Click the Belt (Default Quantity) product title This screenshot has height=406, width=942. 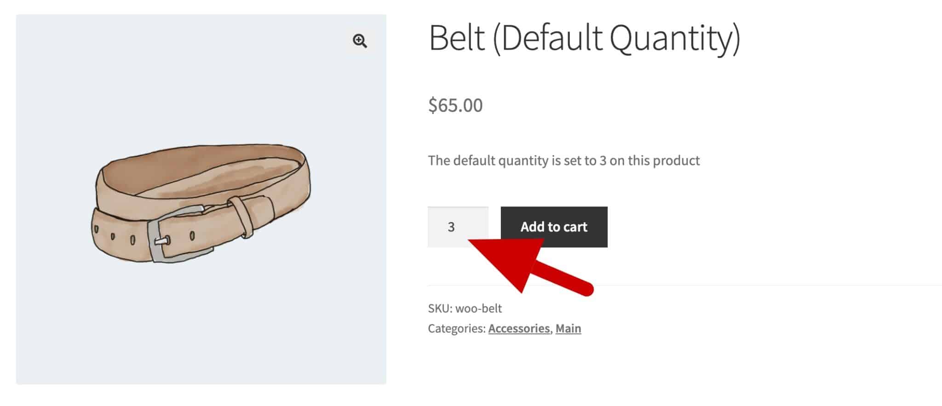584,38
